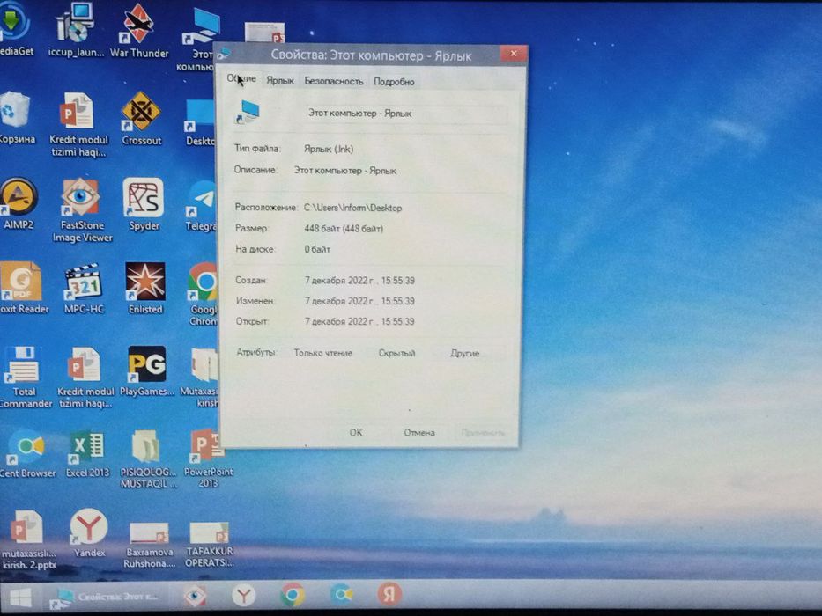Toggle the Только чтение attribute checkbox
Viewport: 822px width, 616px height.
click(323, 353)
